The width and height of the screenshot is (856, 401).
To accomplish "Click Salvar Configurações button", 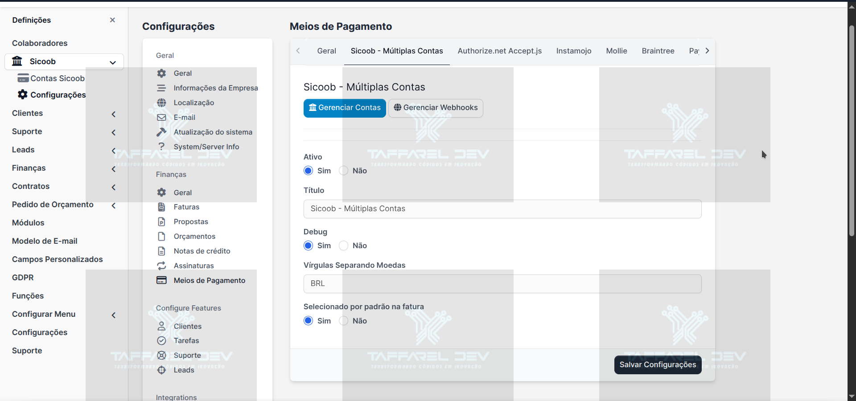I will [658, 364].
